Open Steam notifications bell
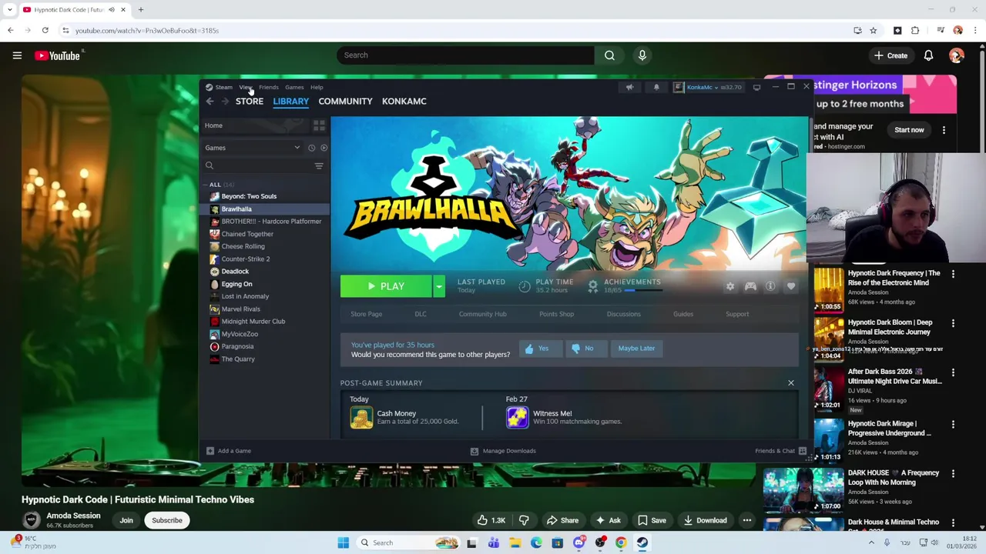The height and width of the screenshot is (554, 986). click(x=656, y=87)
